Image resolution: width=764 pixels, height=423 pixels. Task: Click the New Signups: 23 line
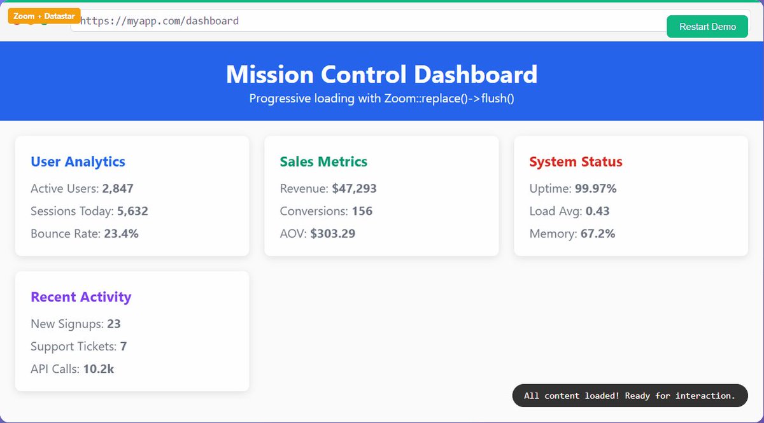point(76,324)
